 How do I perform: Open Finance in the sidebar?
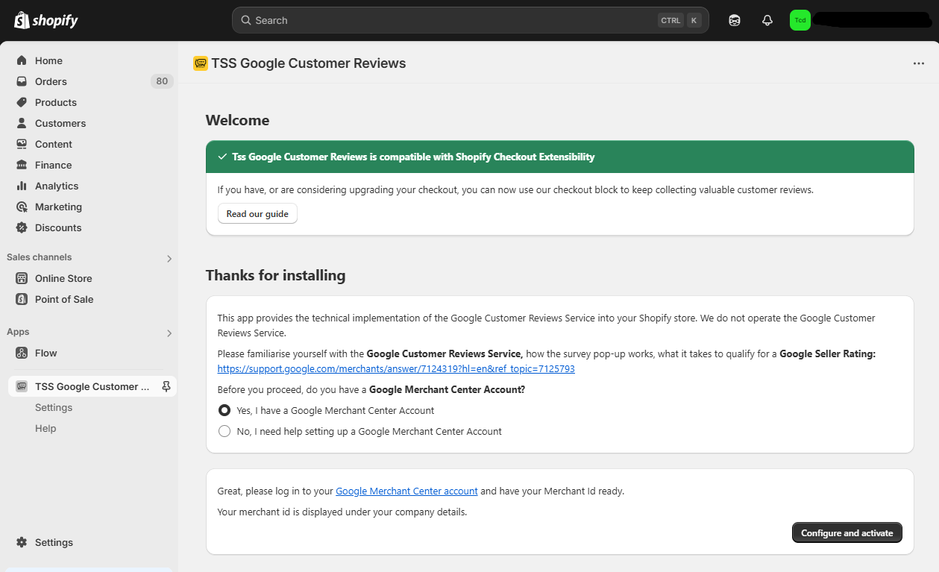click(54, 165)
